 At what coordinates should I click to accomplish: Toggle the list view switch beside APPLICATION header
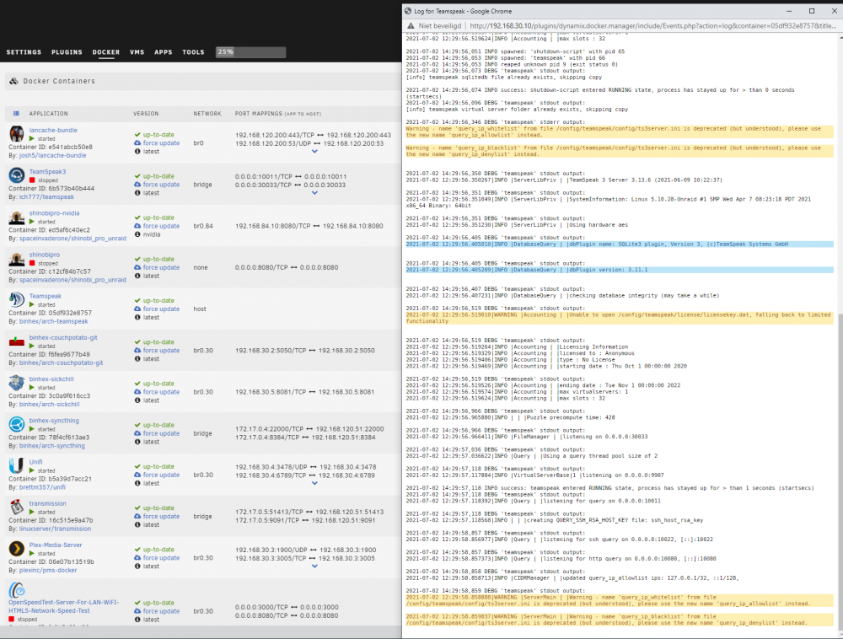click(16, 114)
